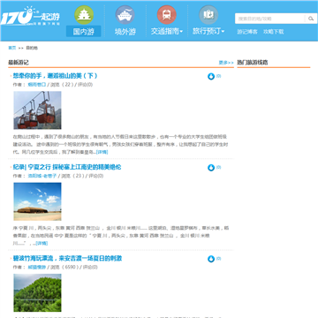Select the 国内游 navigation tab

tap(84, 31)
